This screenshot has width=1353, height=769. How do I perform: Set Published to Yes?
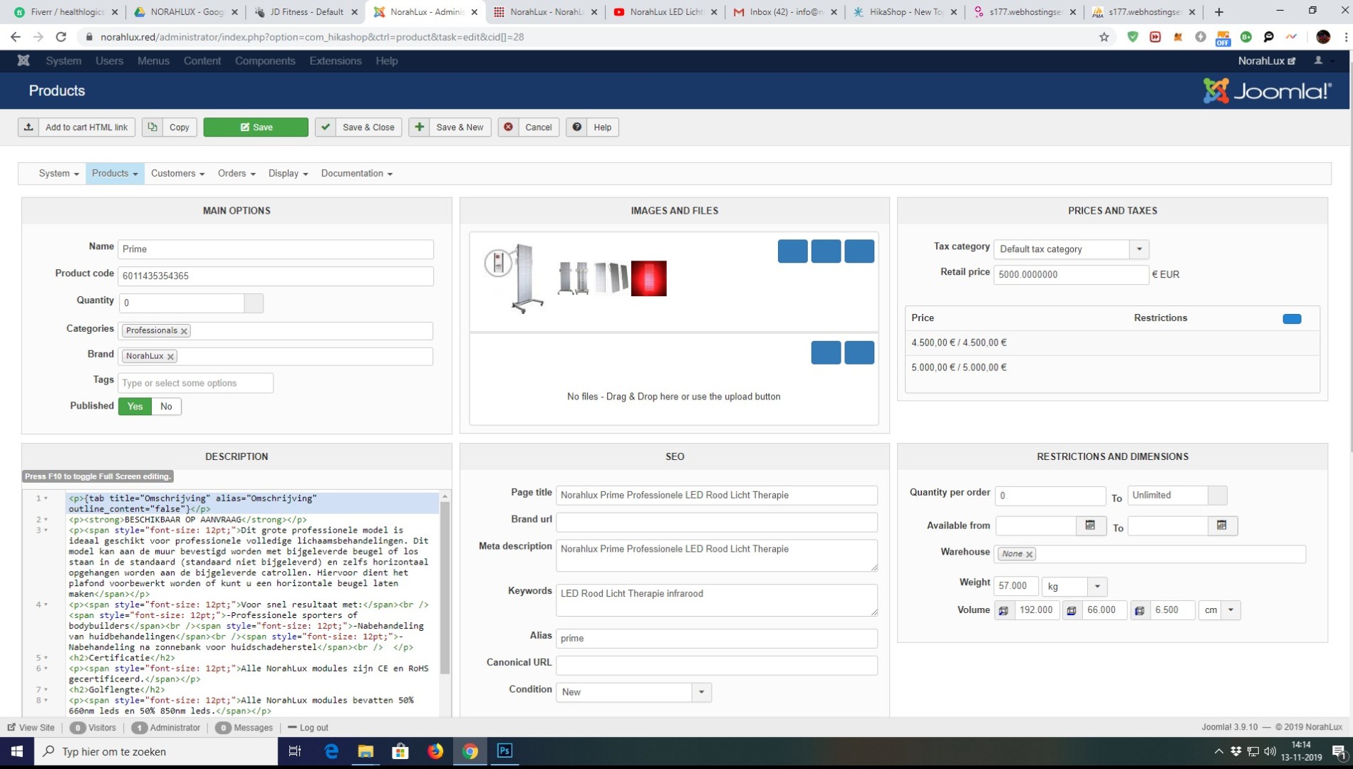pos(135,407)
